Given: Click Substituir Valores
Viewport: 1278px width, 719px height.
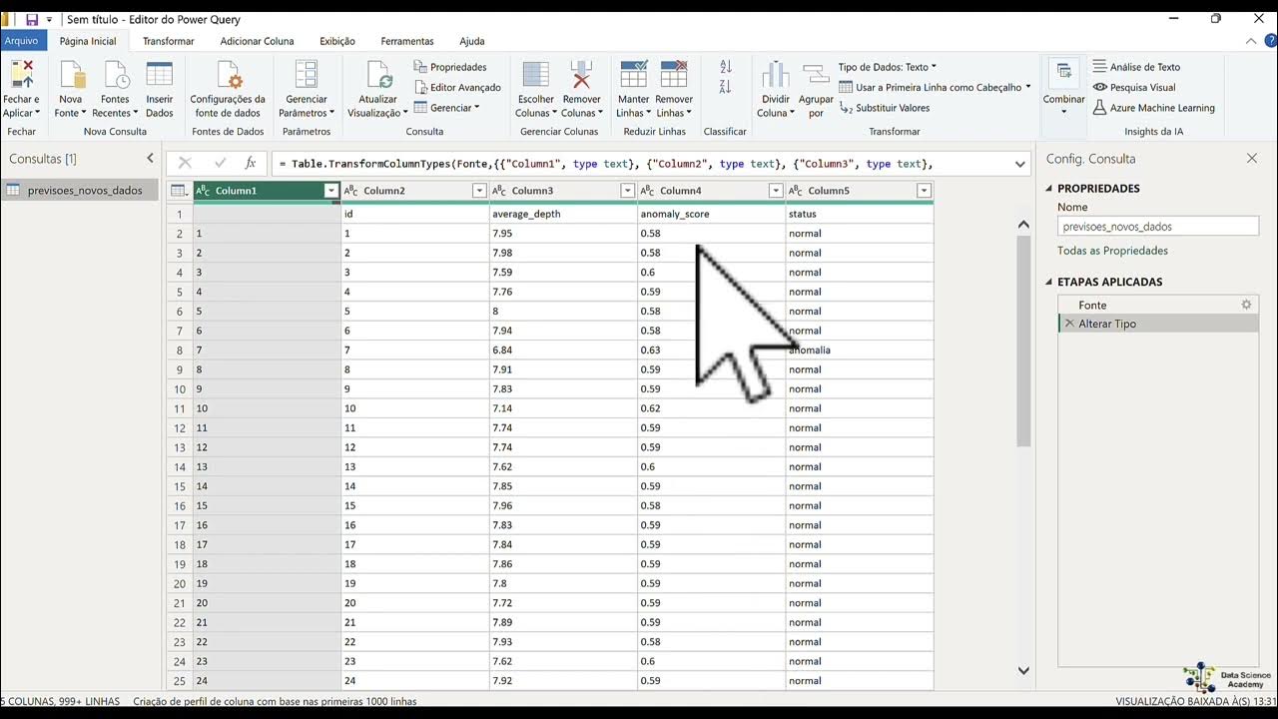Looking at the screenshot, I should pyautogui.click(x=884, y=108).
